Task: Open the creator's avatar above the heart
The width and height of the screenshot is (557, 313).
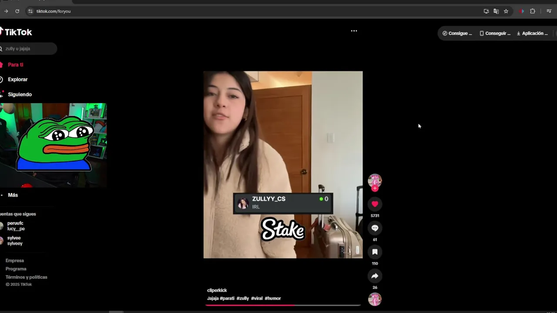Action: tap(375, 180)
